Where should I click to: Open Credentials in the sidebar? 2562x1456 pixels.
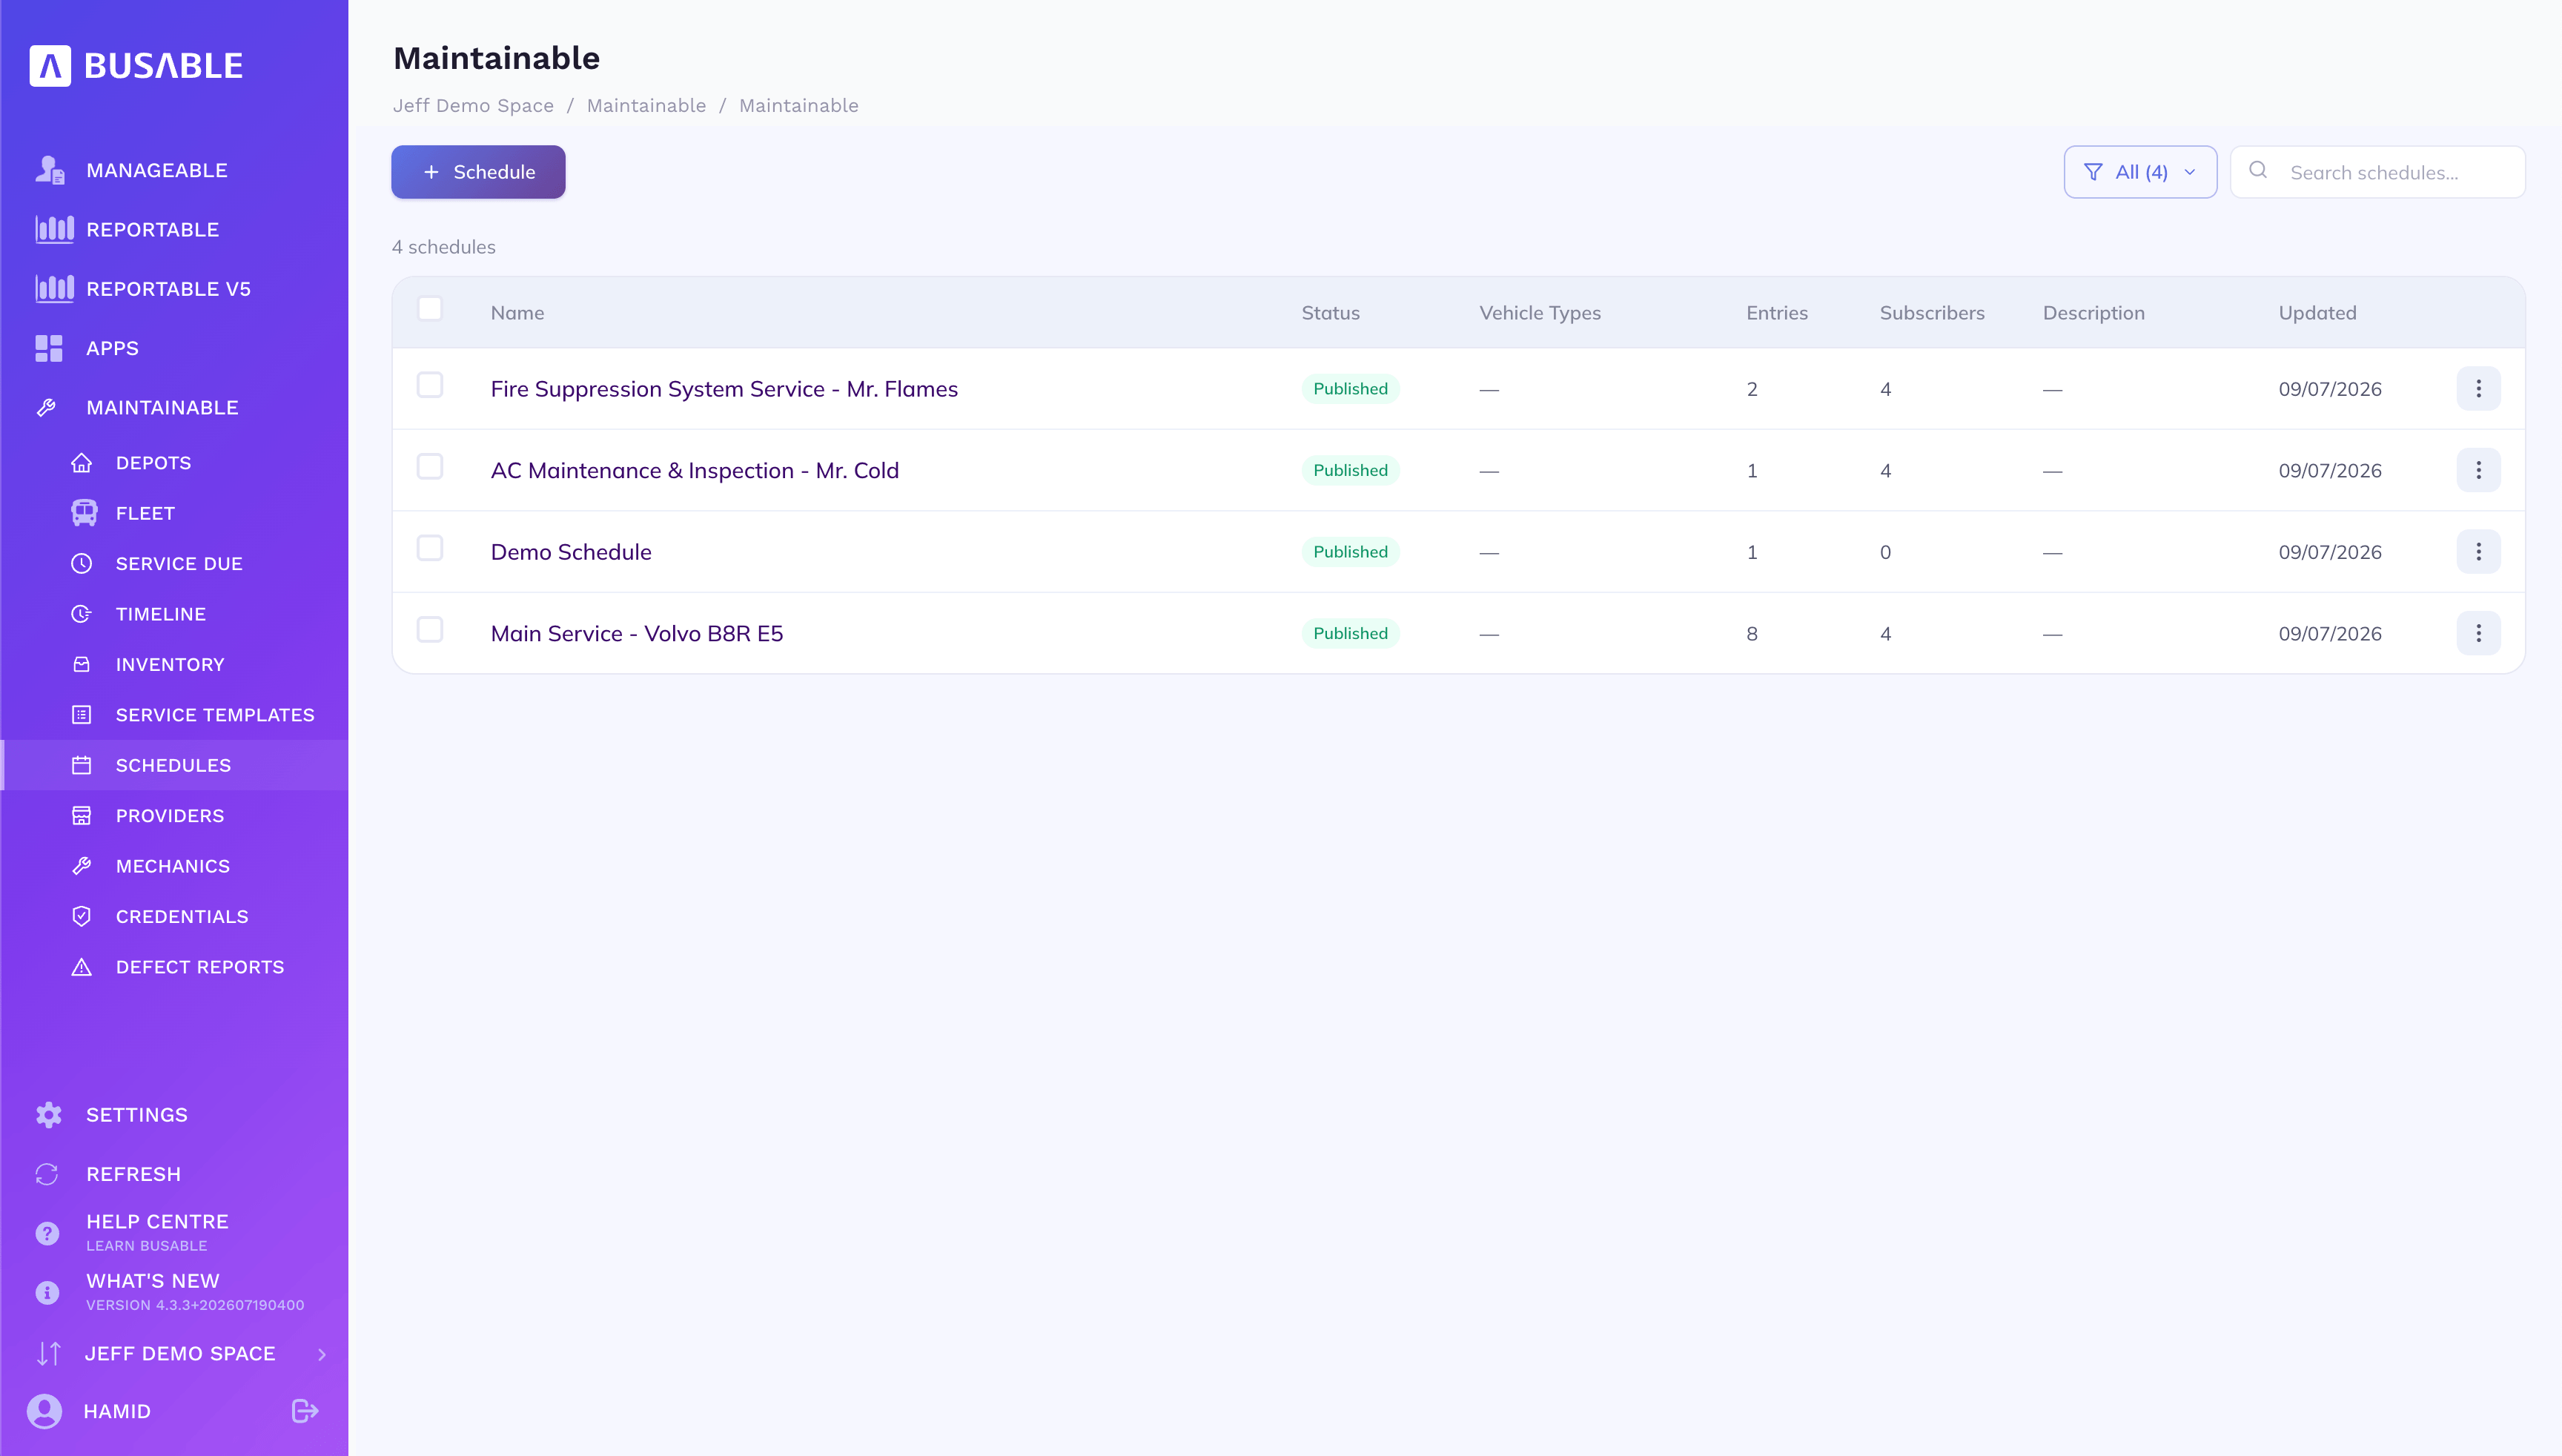click(182, 916)
